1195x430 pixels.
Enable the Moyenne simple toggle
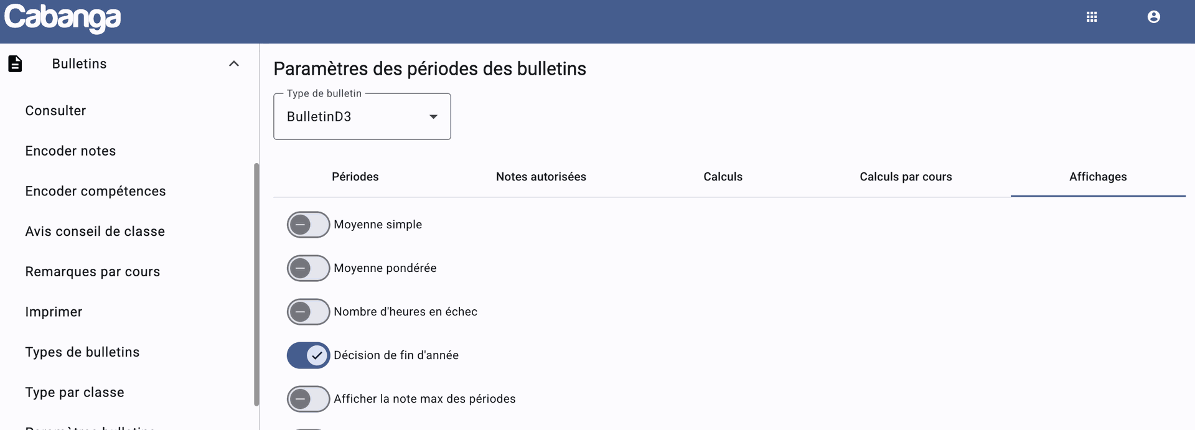click(x=308, y=225)
